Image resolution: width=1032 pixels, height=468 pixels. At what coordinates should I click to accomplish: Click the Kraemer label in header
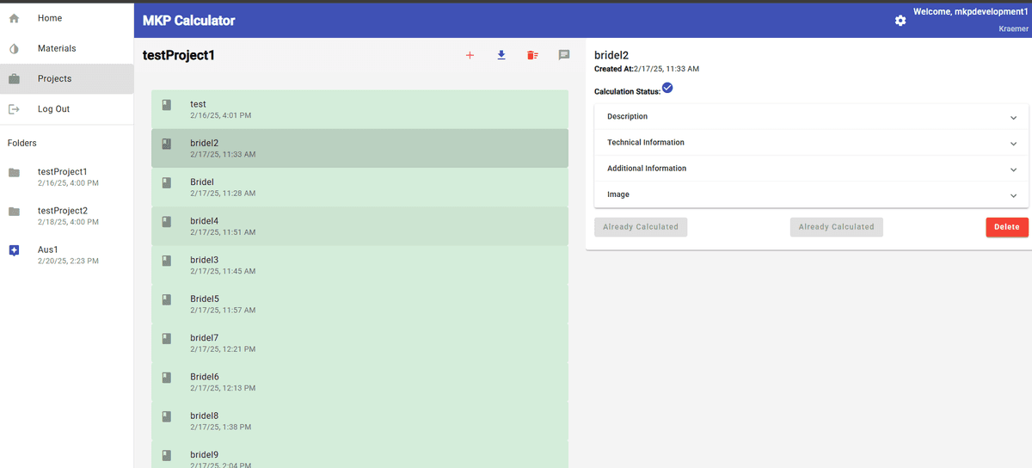(1013, 29)
